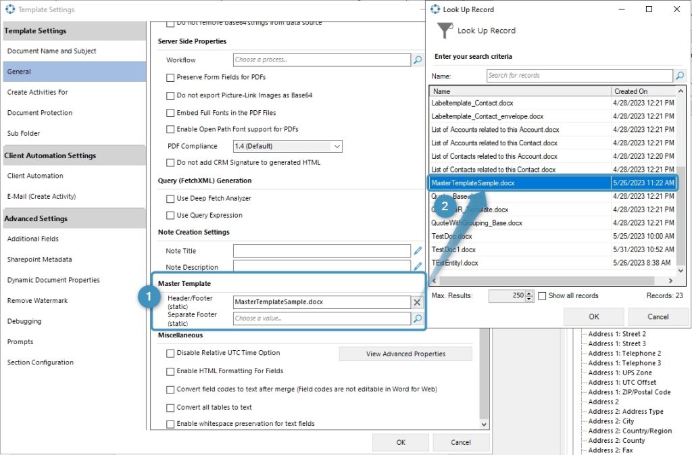This screenshot has width=692, height=455.
Task: Enable HTML Formatting For Fields checkbox
Action: pyautogui.click(x=170, y=372)
